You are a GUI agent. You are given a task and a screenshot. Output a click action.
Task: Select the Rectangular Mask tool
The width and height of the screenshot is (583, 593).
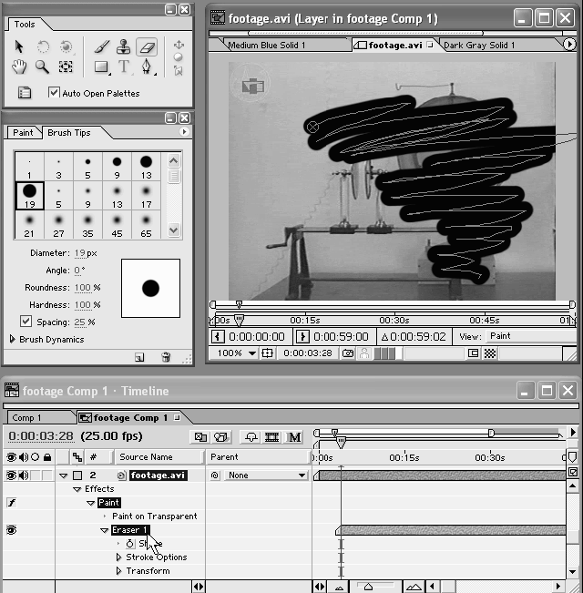(101, 66)
